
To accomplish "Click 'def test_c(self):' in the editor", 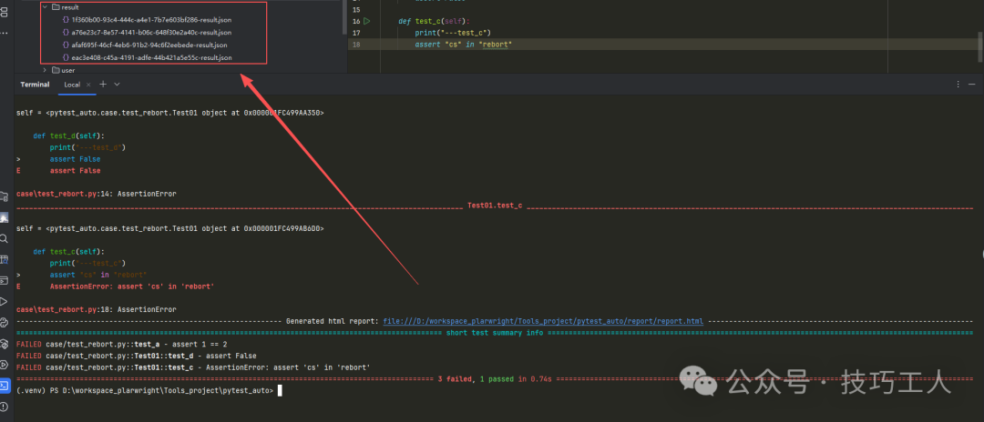I will tap(434, 21).
